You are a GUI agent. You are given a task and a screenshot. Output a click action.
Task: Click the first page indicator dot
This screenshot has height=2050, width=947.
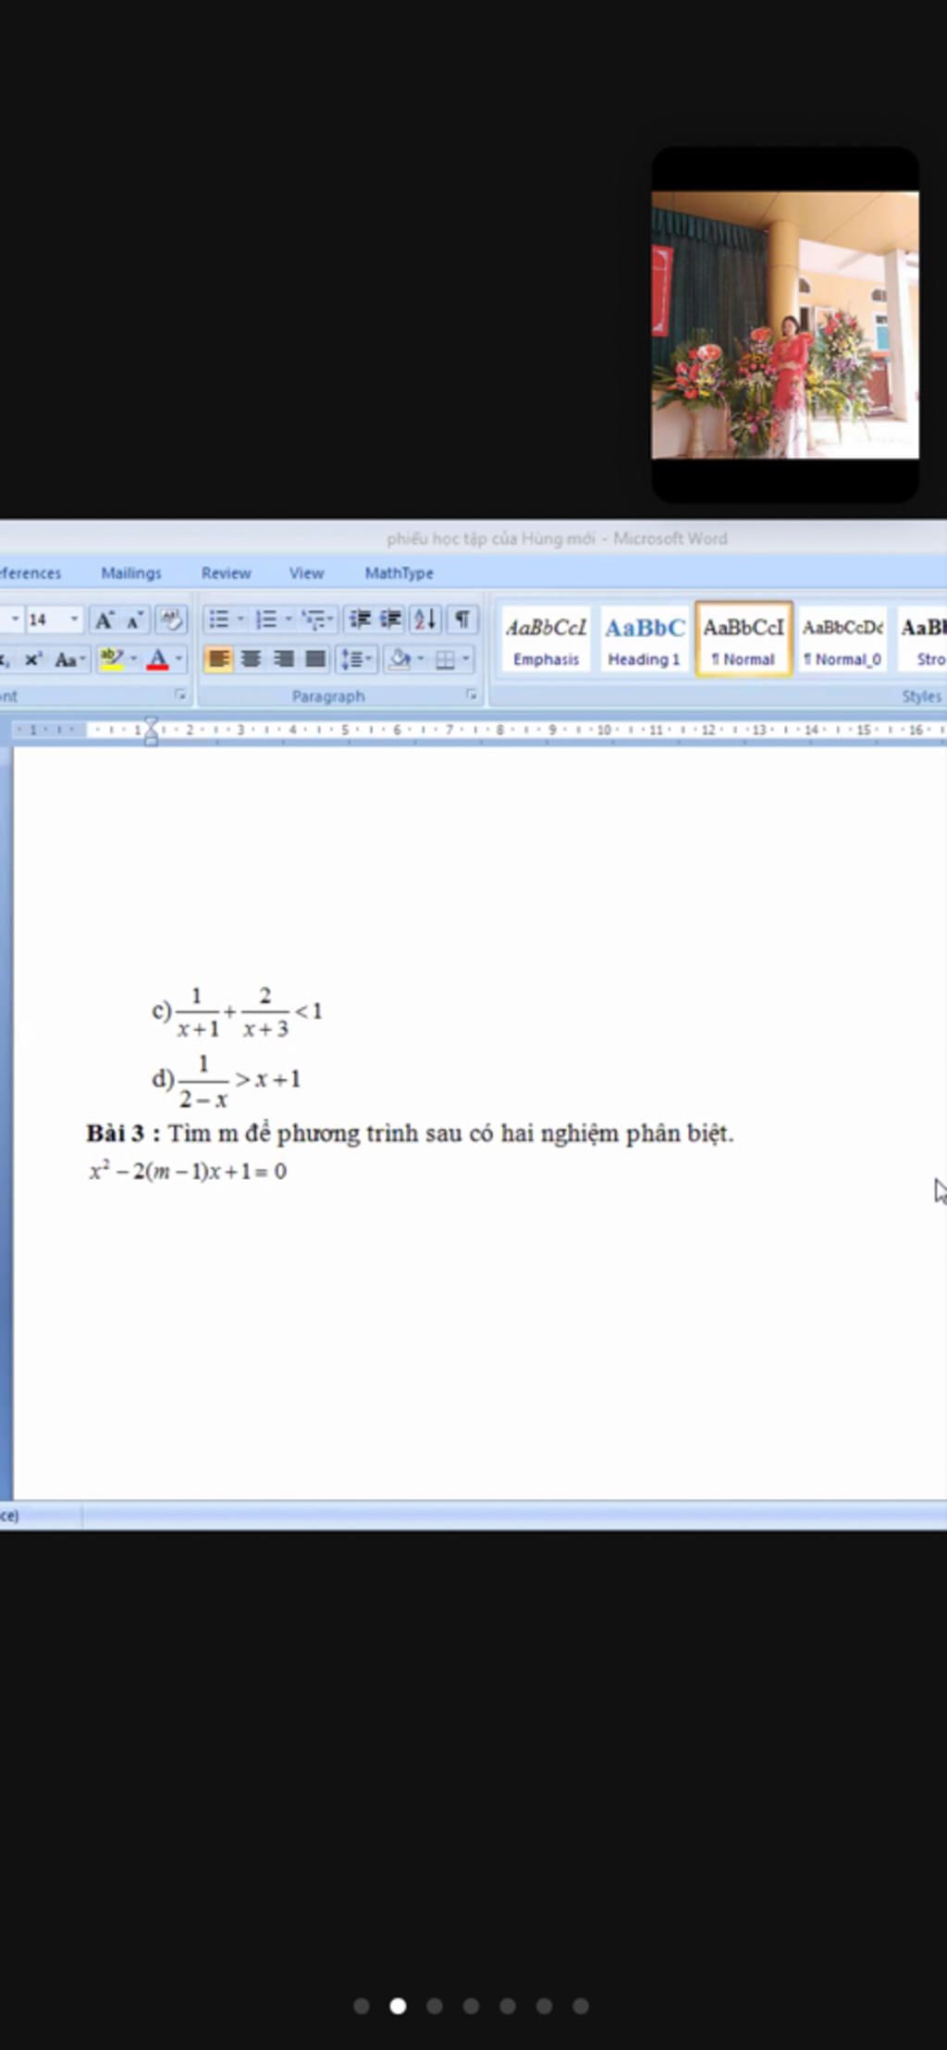[x=362, y=2006]
